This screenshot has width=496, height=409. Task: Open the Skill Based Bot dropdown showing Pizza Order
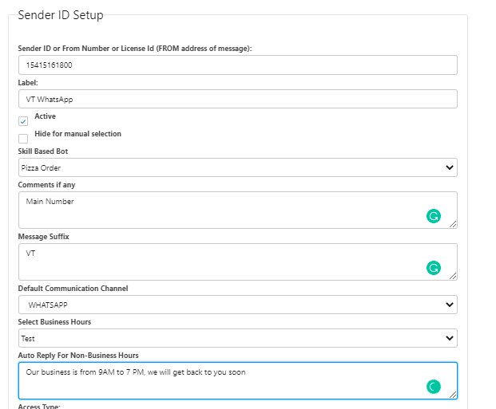coord(237,167)
